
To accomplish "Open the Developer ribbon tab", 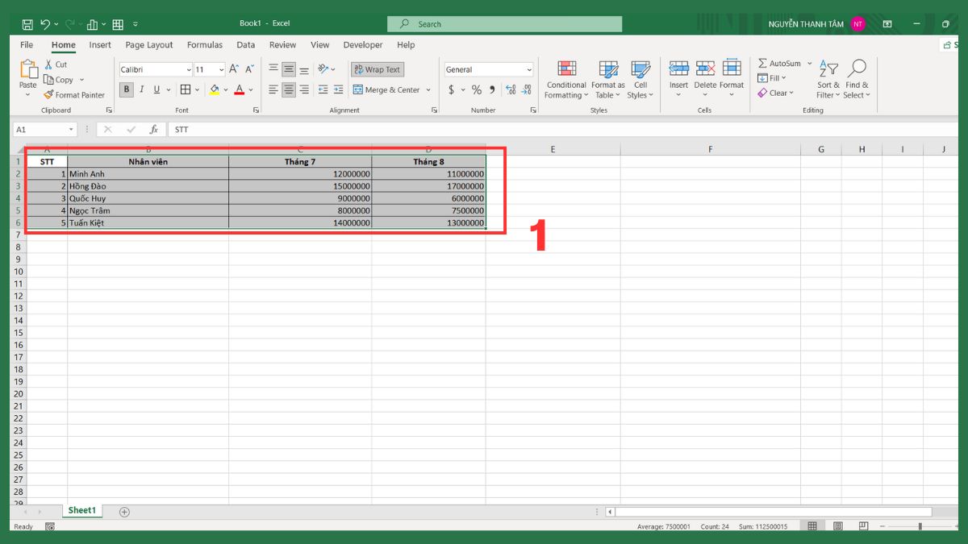I will (x=362, y=44).
